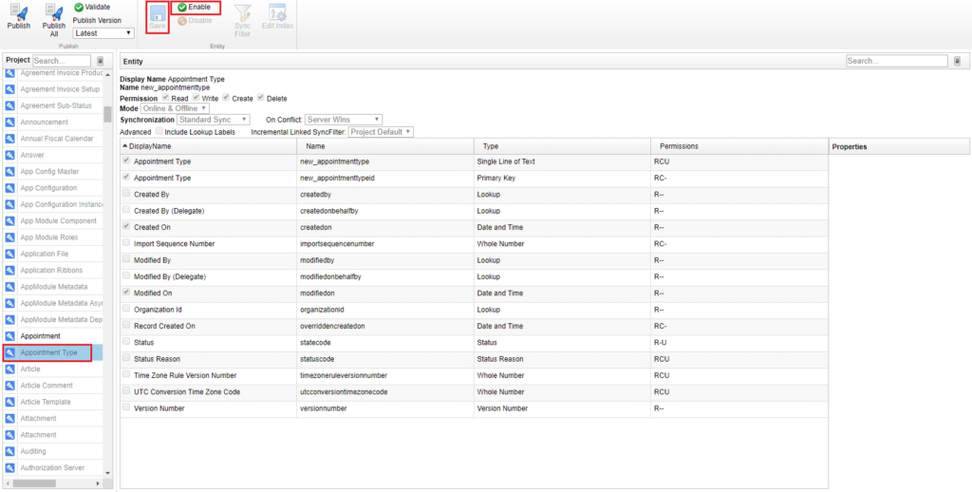Screen dimensions: 972x492
Task: Click the App Configuration entity icon
Action: pyautogui.click(x=9, y=188)
